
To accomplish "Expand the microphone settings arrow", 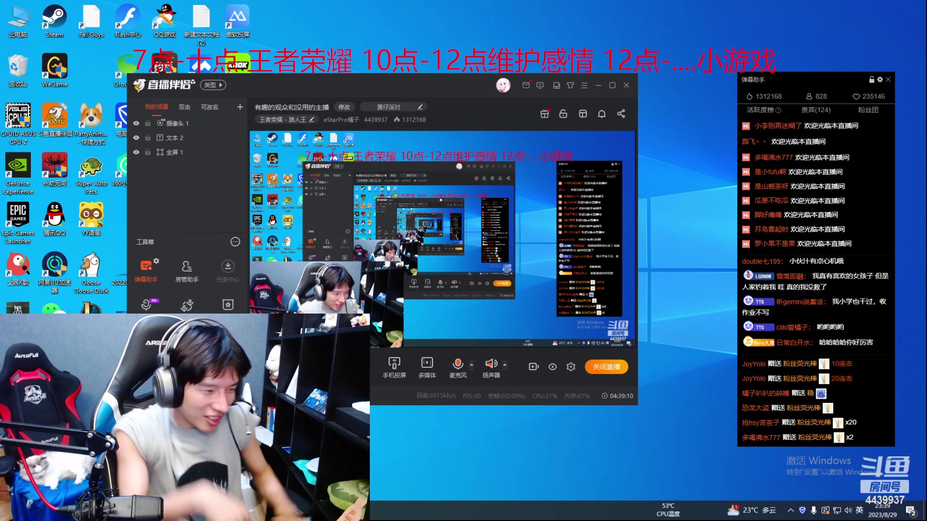I will [472, 365].
